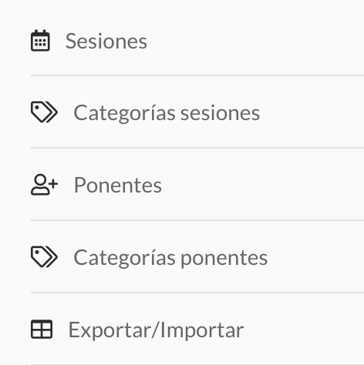364x365 pixels.
Task: Click the tags icon beside Categorías sesiones
Action: pyautogui.click(x=44, y=112)
